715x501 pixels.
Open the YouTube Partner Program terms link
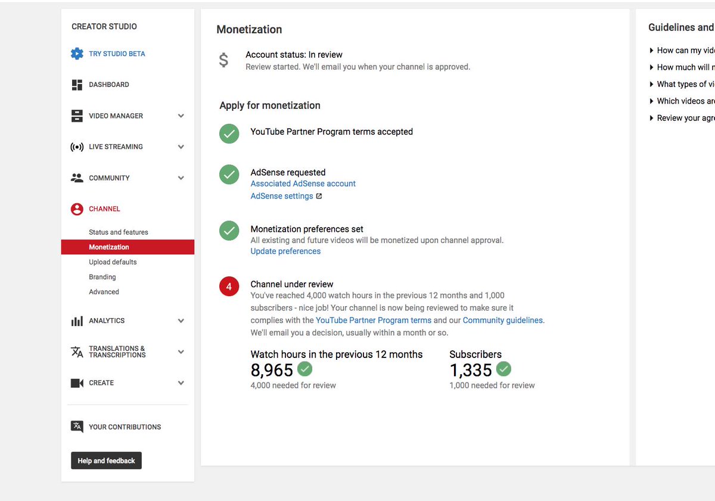374,320
